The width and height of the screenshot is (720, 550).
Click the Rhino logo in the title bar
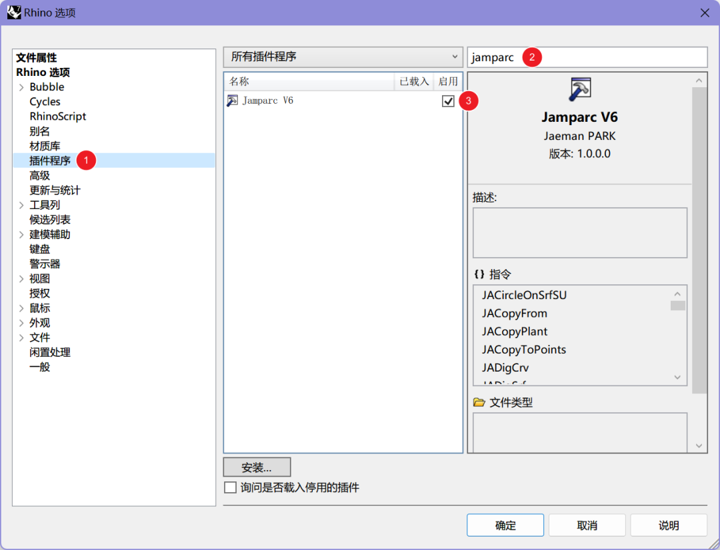click(14, 12)
